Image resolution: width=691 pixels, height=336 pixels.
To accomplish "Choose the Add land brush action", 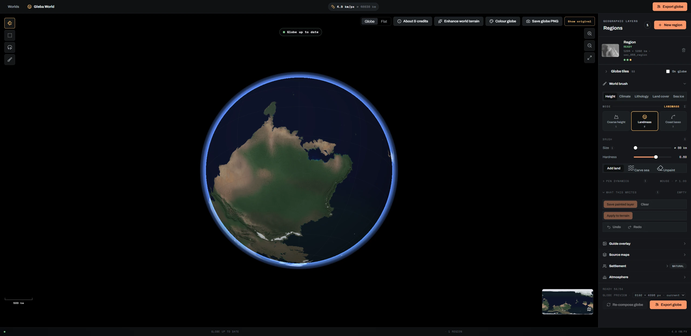I will [614, 168].
